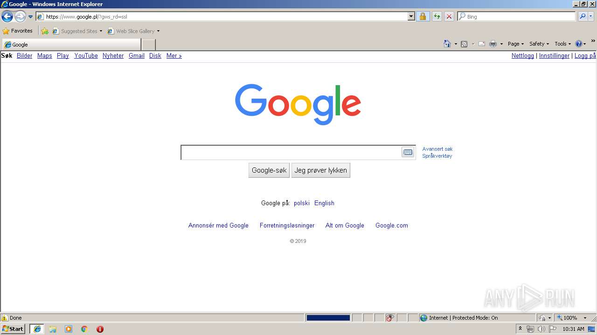597x335 pixels.
Task: Select the Google browser tab
Action: coord(71,45)
